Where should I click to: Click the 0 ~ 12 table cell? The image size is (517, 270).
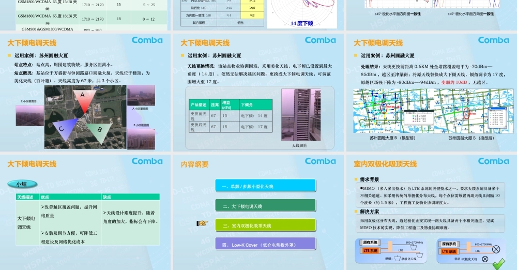point(149,19)
